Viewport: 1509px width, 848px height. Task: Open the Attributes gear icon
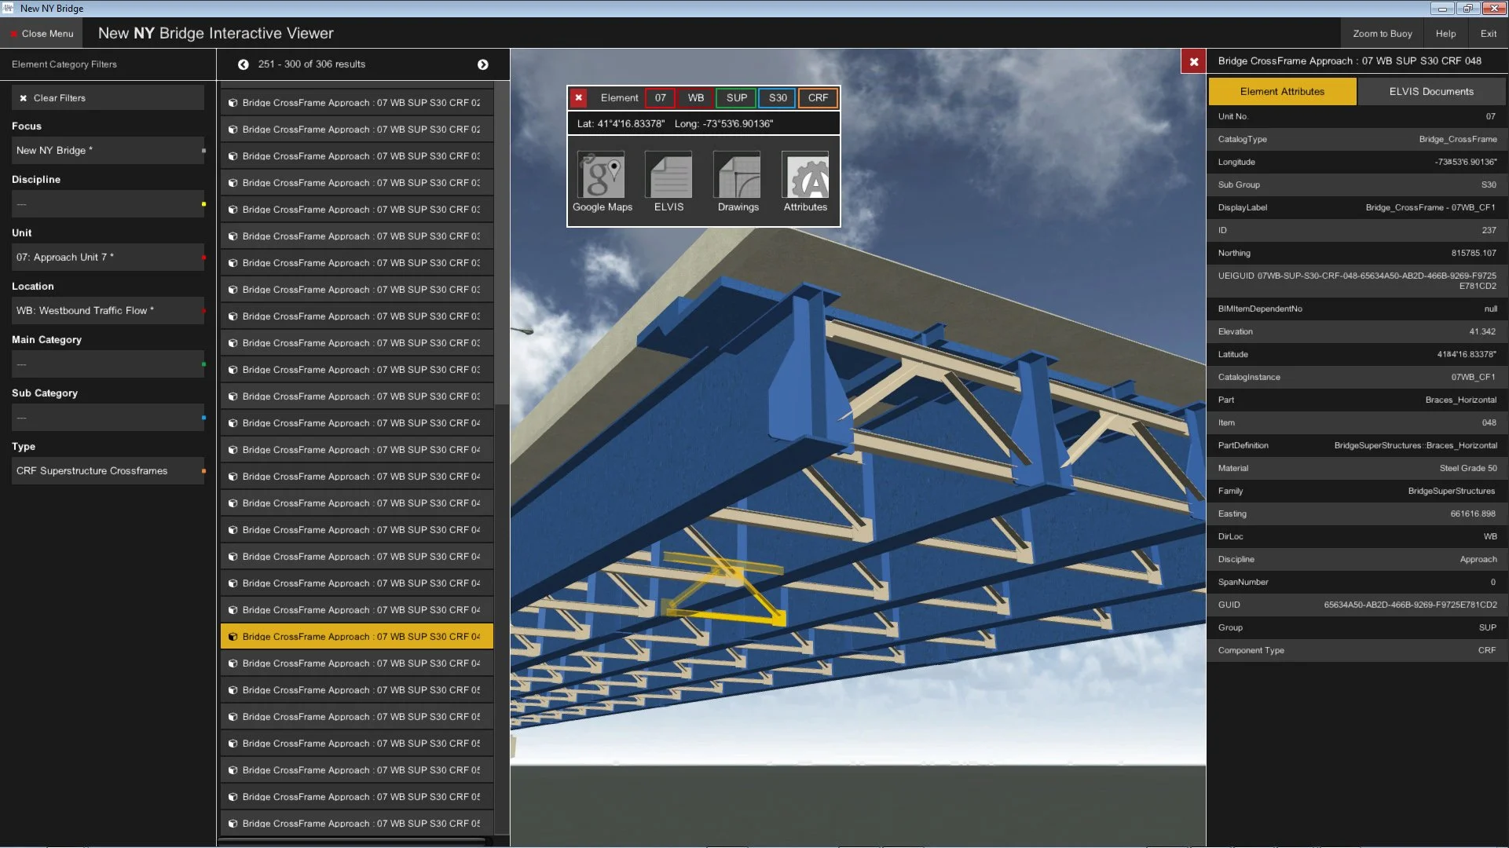(x=805, y=176)
